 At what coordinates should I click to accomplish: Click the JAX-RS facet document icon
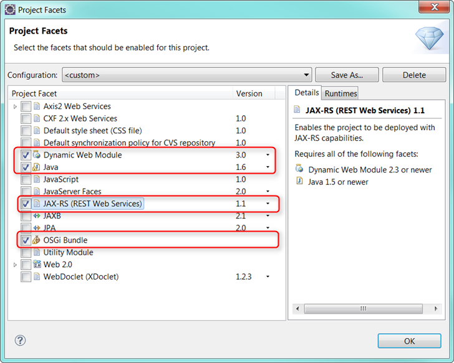point(37,204)
